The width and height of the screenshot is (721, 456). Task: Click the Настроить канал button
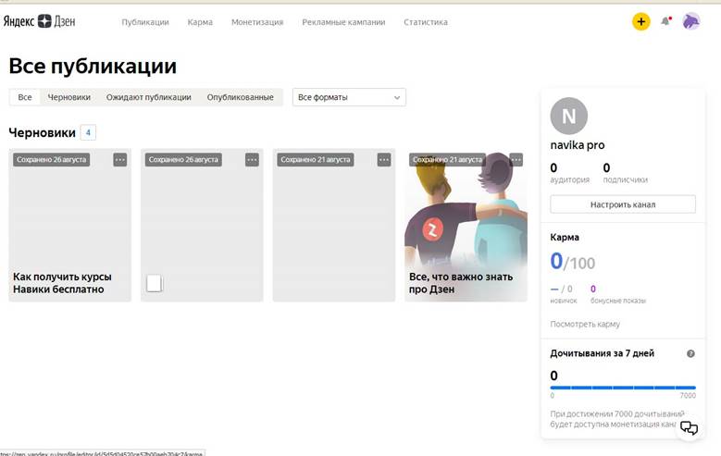click(623, 204)
